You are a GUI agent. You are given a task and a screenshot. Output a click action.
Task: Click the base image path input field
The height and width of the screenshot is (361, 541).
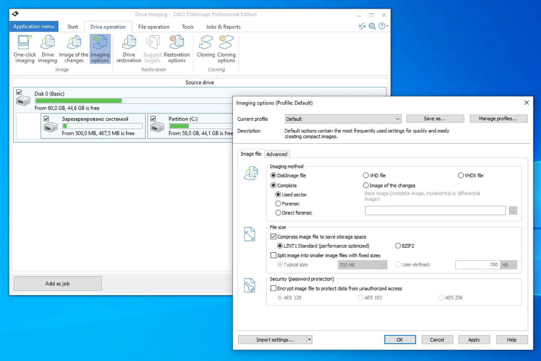coord(435,210)
